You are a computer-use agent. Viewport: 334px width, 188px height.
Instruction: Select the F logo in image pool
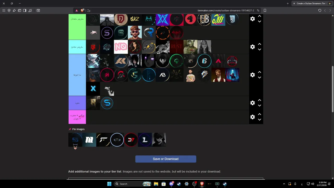(103, 140)
